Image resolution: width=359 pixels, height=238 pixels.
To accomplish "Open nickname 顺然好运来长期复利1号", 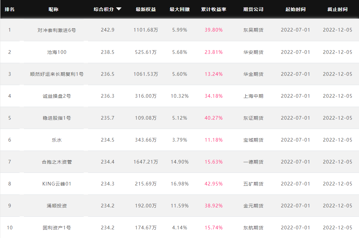I will [57, 74].
